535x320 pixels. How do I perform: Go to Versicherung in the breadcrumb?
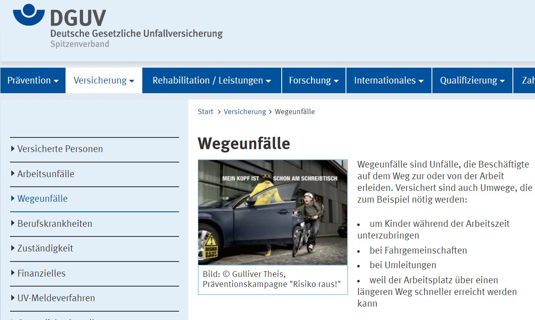click(245, 112)
